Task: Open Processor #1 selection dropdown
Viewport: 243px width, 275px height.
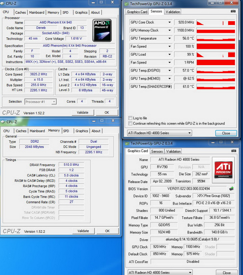Action: pyautogui.click(x=54, y=102)
